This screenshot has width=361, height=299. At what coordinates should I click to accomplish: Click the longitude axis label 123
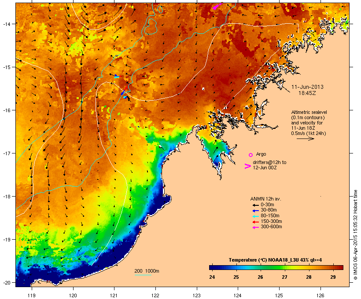197,295
